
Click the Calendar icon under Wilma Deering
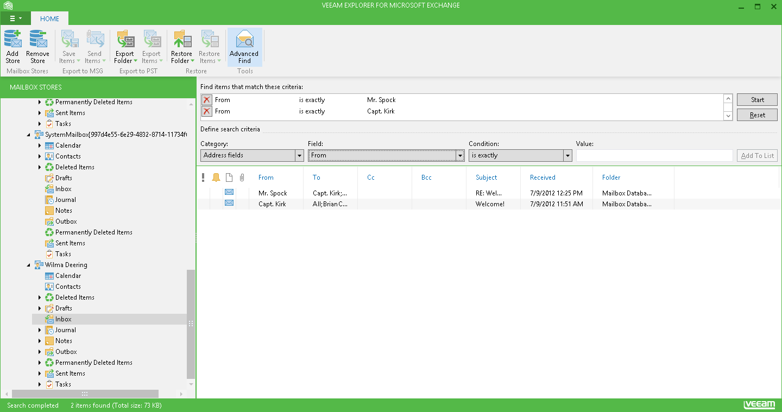[x=49, y=276]
